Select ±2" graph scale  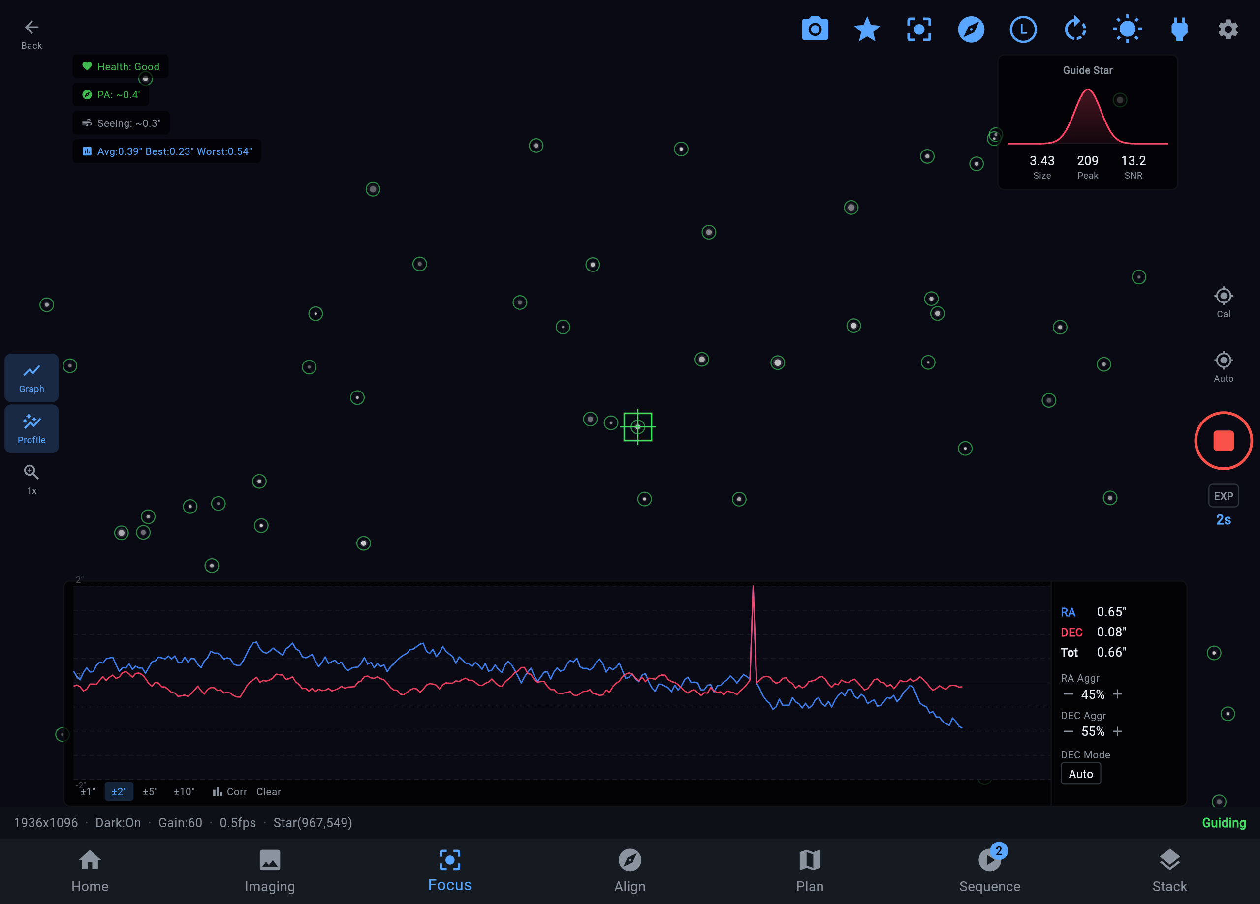[x=119, y=792]
